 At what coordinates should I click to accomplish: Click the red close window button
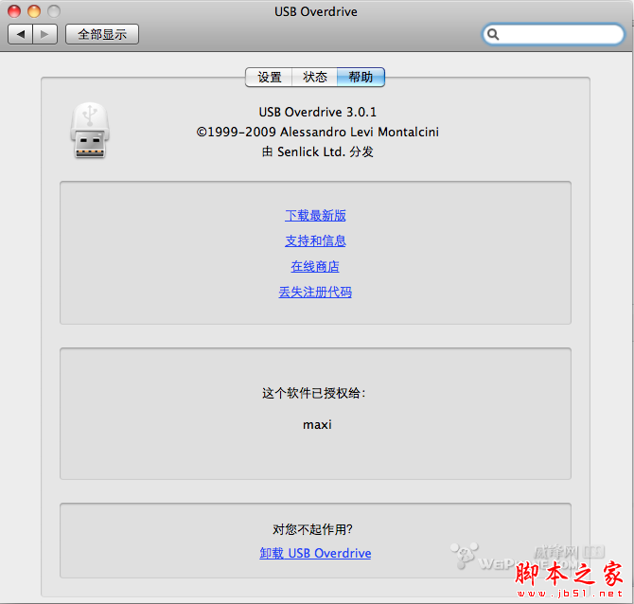14,11
